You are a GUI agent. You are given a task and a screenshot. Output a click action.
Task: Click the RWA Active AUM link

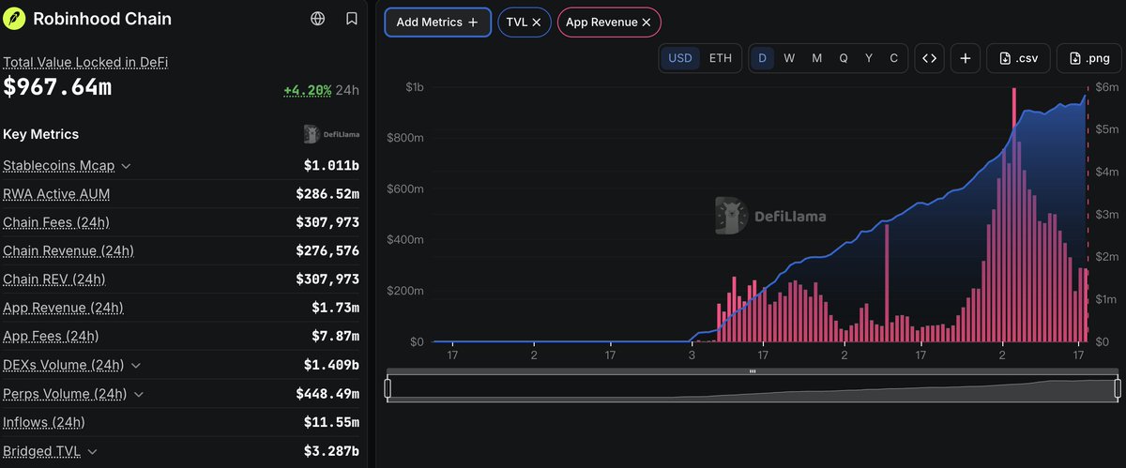pos(56,194)
